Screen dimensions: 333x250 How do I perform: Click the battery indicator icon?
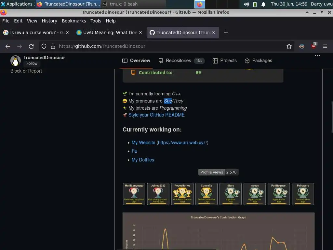[x=255, y=4]
